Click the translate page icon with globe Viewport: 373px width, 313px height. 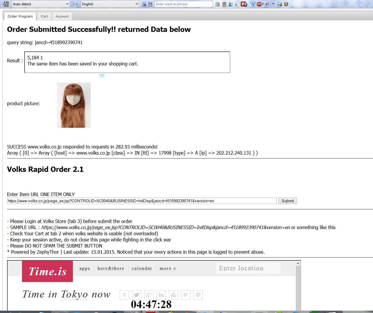coord(144,4)
